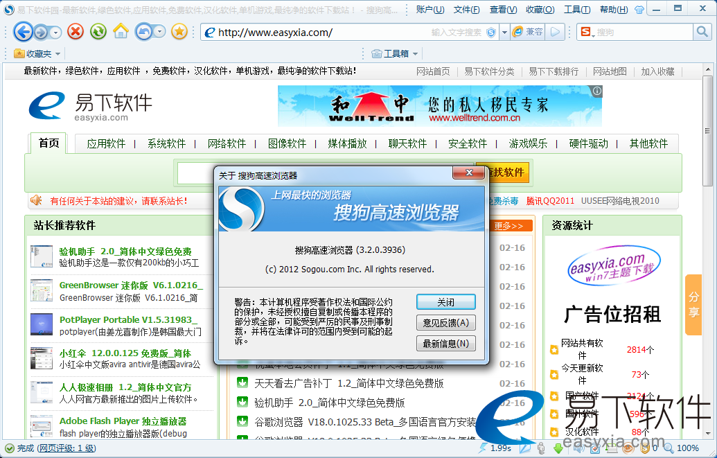Image resolution: width=717 pixels, height=458 pixels.
Task: Click the lightning speed 1.99s status icon
Action: tap(482, 448)
